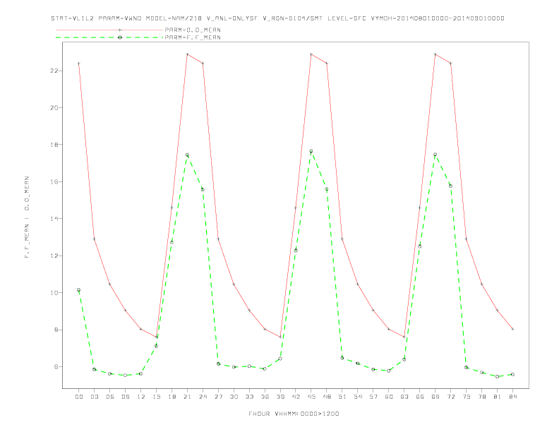Pick the red O.O_MEAN peak point at hour 21

click(187, 54)
